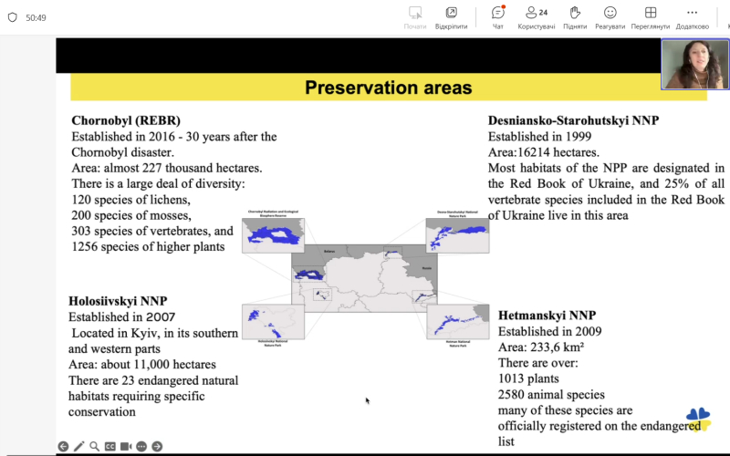The width and height of the screenshot is (730, 456).
Task: Select the pen annotation tool
Action: pyautogui.click(x=78, y=446)
